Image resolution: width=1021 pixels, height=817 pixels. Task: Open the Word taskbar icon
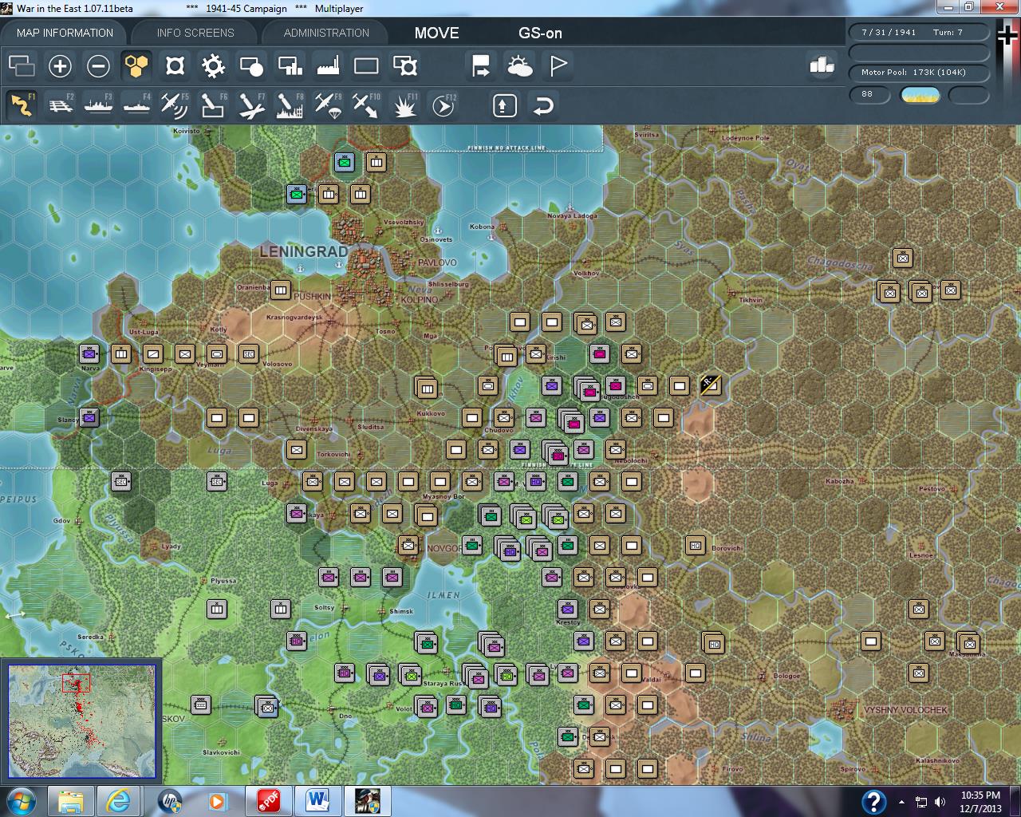click(317, 801)
